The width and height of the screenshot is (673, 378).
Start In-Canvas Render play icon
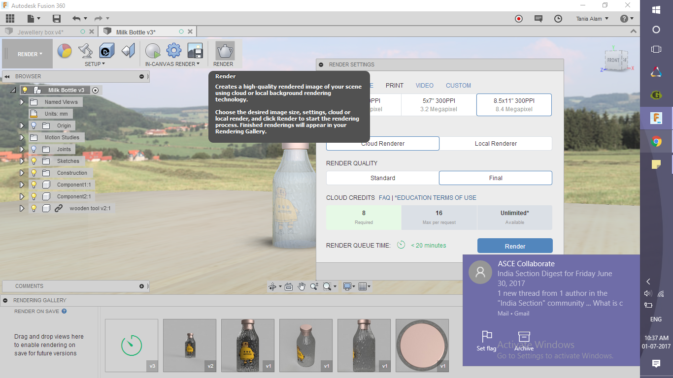point(153,51)
